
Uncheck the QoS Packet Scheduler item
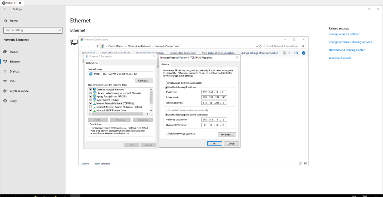(x=91, y=100)
